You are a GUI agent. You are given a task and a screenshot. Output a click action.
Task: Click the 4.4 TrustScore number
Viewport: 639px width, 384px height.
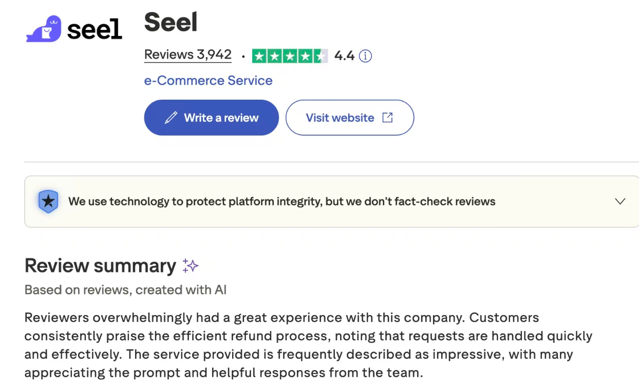pyautogui.click(x=344, y=56)
